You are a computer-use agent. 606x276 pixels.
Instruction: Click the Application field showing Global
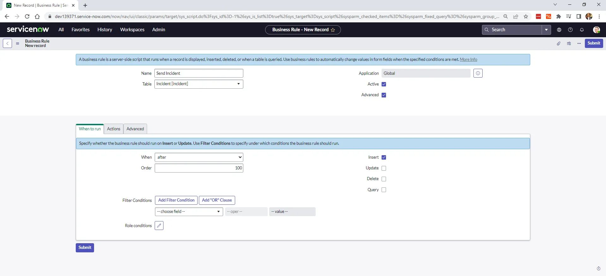click(426, 73)
